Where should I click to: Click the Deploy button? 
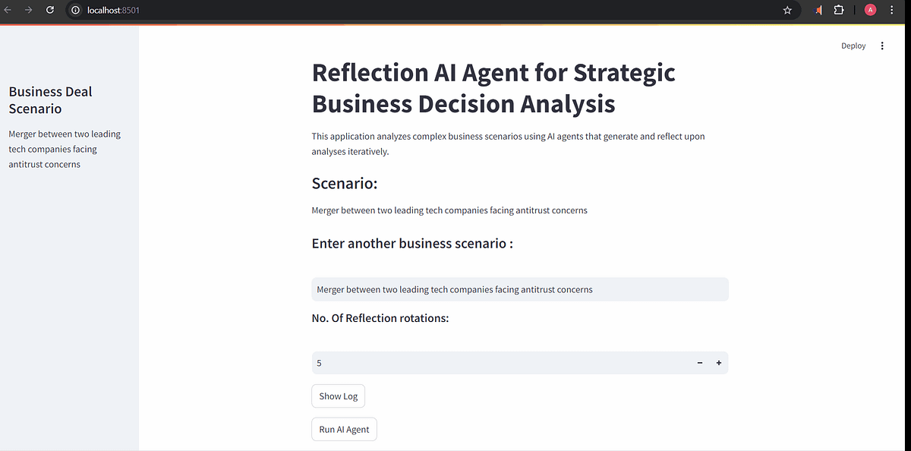853,46
